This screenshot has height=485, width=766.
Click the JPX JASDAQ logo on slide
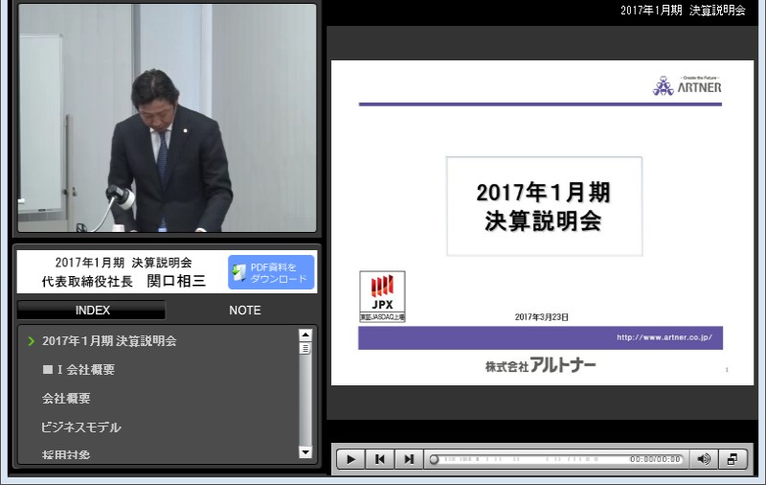tap(382, 296)
